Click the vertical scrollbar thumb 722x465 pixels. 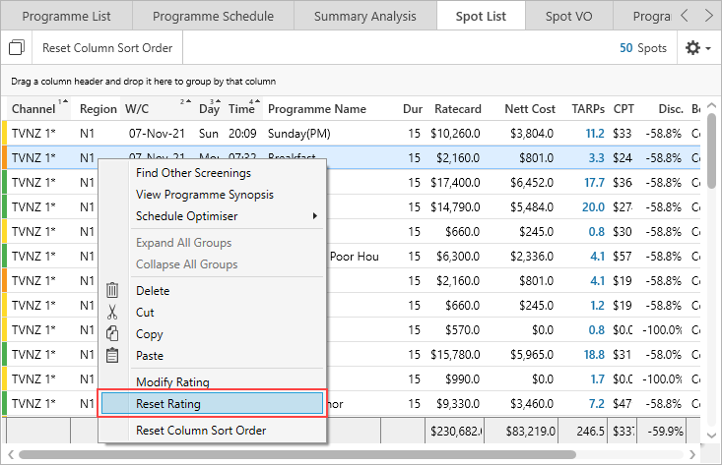tap(711, 150)
